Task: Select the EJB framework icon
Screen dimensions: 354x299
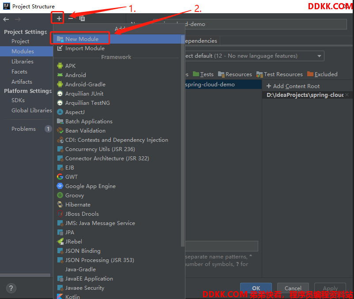Action: (x=60, y=167)
